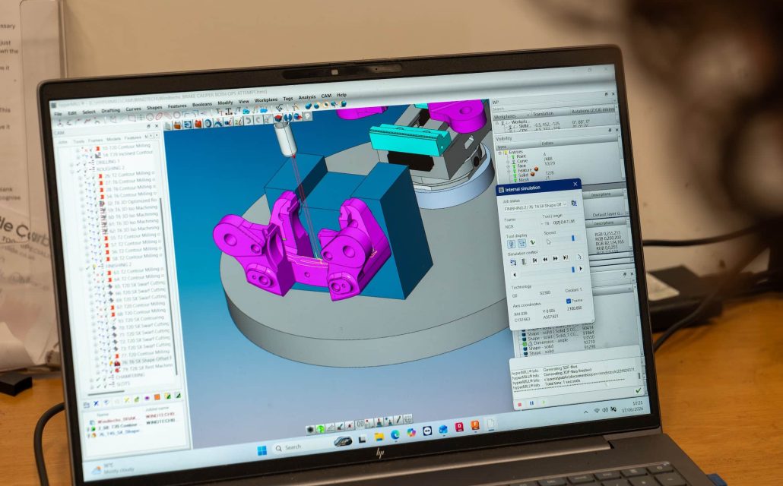Click the blue 'i' info toolbar icon
783x486 pixels.
point(229,121)
